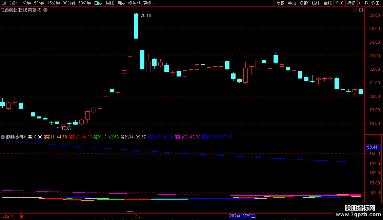Open F10 company info
Image resolution: width=383 pixels, height=220 pixels.
click(x=340, y=3)
